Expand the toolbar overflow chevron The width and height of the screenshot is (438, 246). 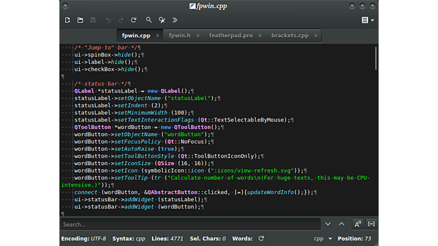click(x=175, y=20)
